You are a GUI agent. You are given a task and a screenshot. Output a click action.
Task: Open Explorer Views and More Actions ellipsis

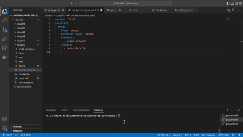point(38,10)
